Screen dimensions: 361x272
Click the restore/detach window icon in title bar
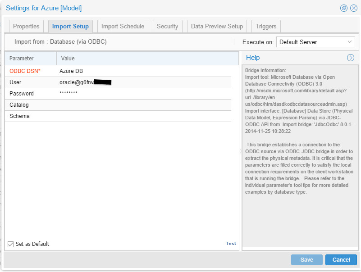tap(344, 8)
